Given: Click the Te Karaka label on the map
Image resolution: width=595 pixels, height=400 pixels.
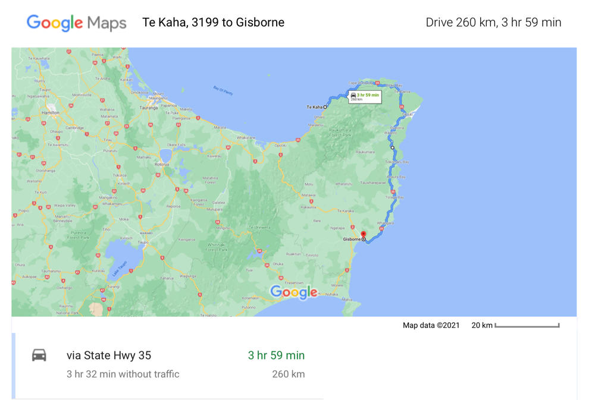Looking at the screenshot, I should click(x=345, y=211).
